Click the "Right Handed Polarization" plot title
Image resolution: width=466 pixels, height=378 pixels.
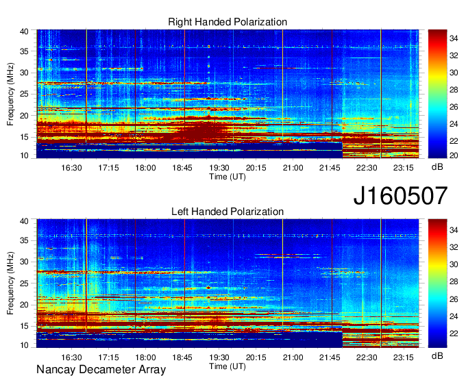228,22
